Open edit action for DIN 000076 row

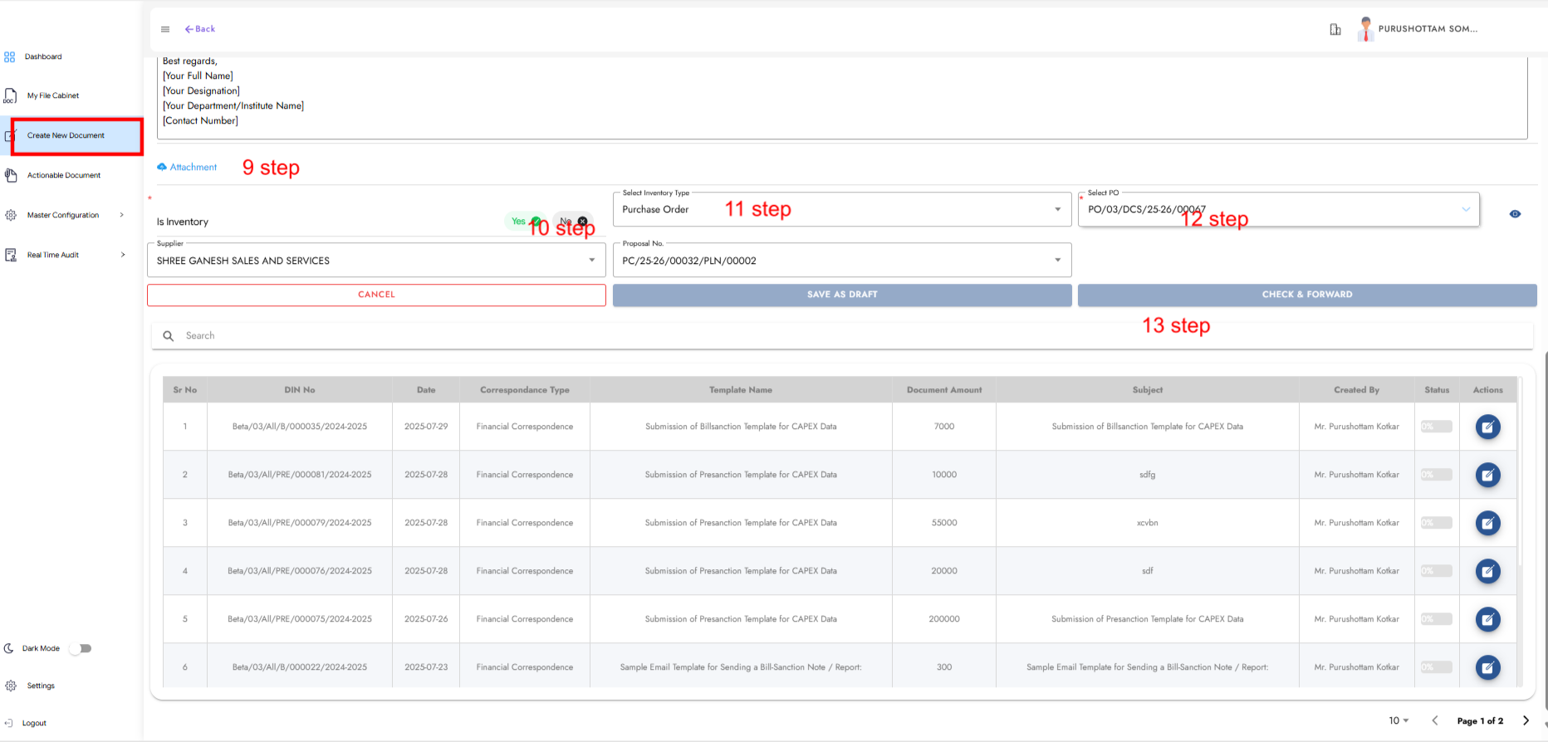1487,571
